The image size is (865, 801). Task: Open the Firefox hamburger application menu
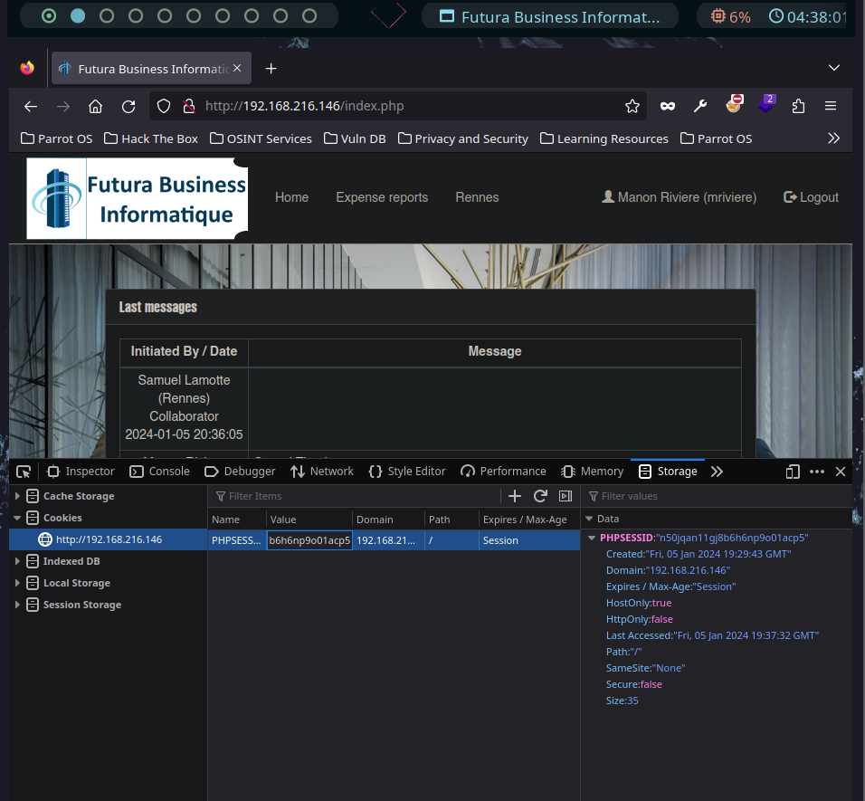[x=831, y=106]
